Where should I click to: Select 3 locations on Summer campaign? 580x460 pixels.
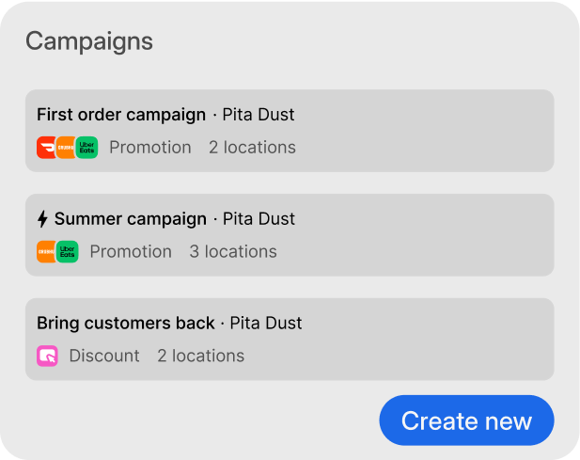[233, 252]
